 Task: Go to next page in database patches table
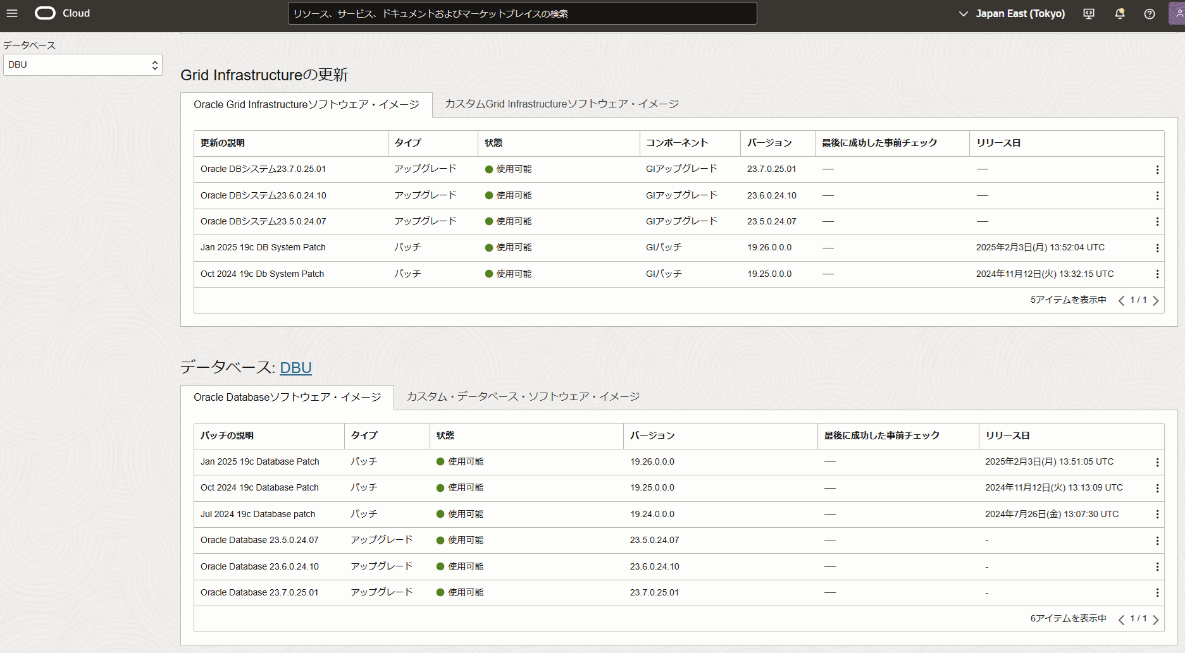pos(1156,619)
